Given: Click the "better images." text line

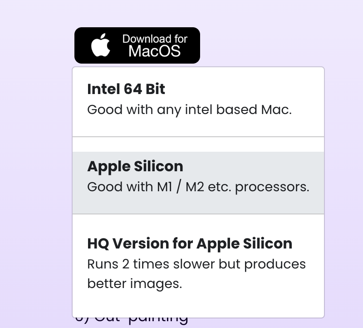Looking at the screenshot, I should 134,283.
